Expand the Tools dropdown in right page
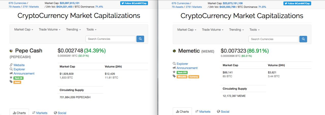 254,30
